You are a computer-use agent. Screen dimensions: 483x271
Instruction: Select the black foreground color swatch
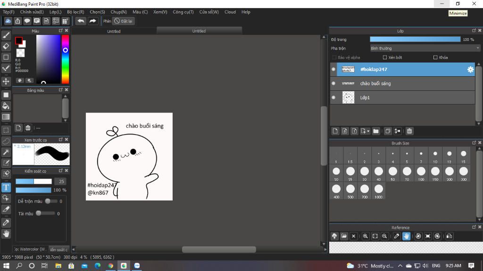pos(19,40)
